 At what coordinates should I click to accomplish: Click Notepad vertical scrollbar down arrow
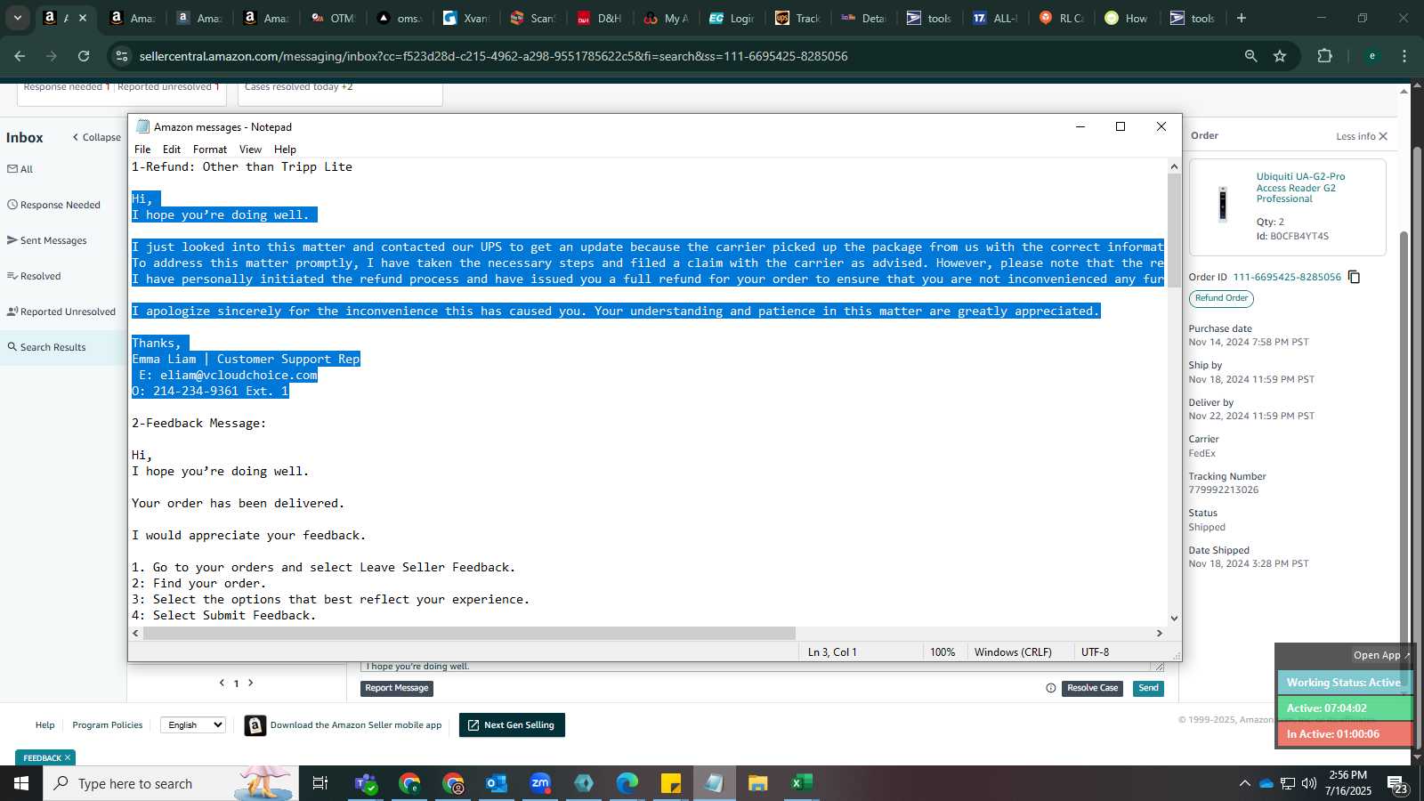click(x=1174, y=618)
